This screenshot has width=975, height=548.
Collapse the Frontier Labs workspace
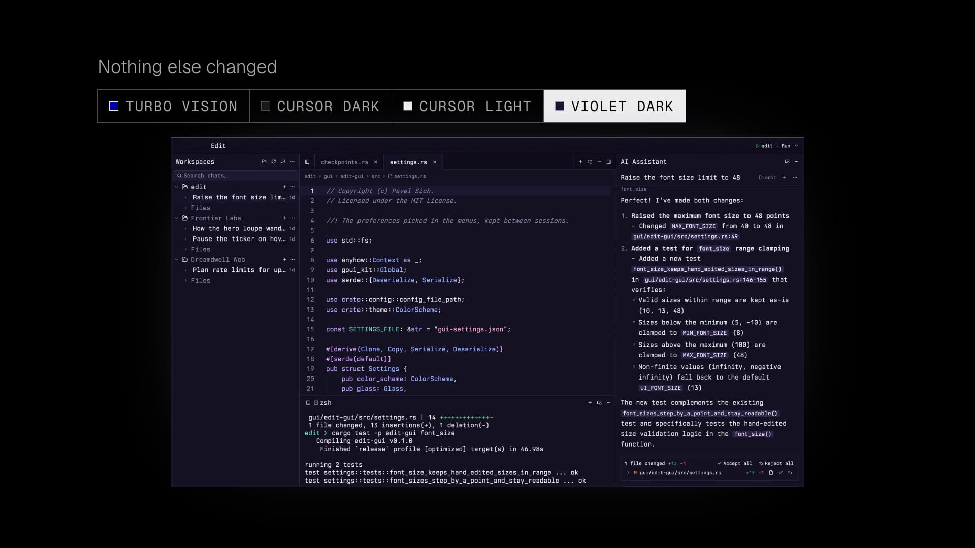(x=177, y=218)
